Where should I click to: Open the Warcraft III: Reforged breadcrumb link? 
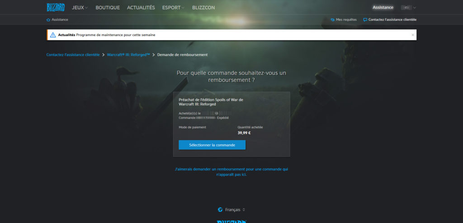[x=128, y=55]
